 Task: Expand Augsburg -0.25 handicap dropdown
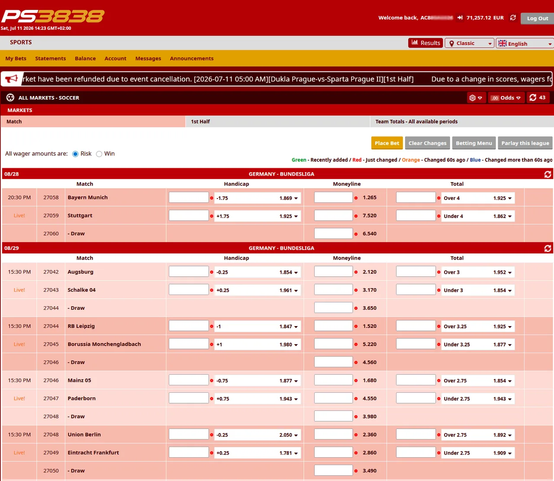tap(258, 273)
